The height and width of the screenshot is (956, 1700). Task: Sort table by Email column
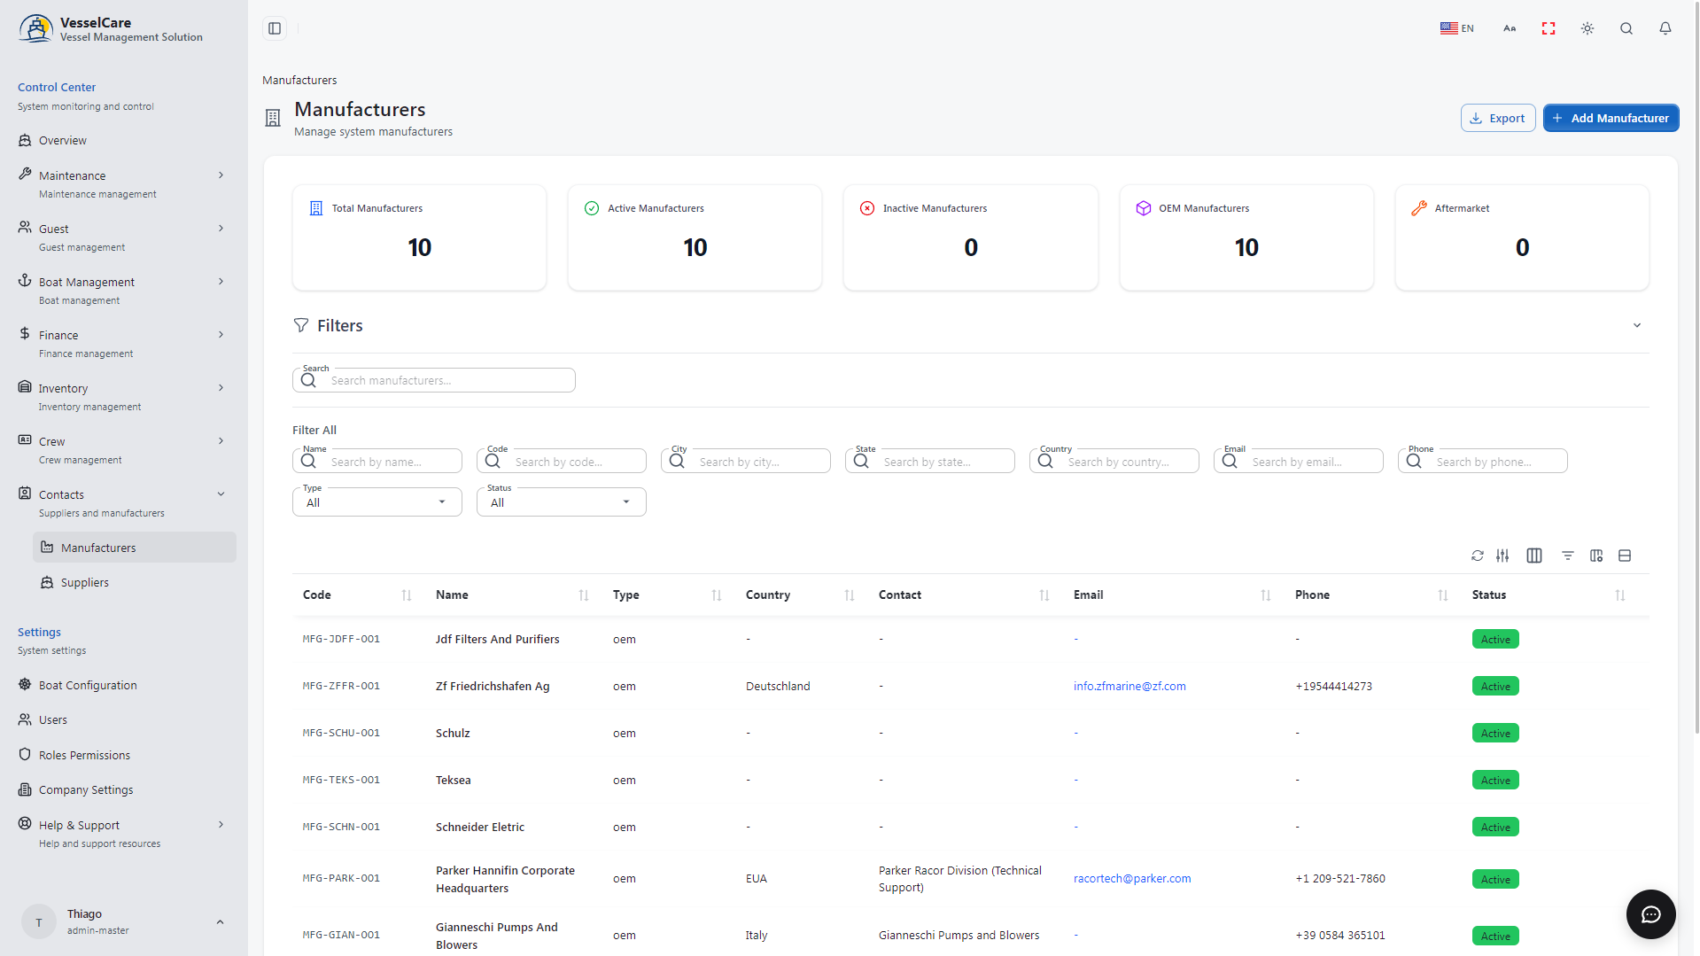tap(1266, 595)
